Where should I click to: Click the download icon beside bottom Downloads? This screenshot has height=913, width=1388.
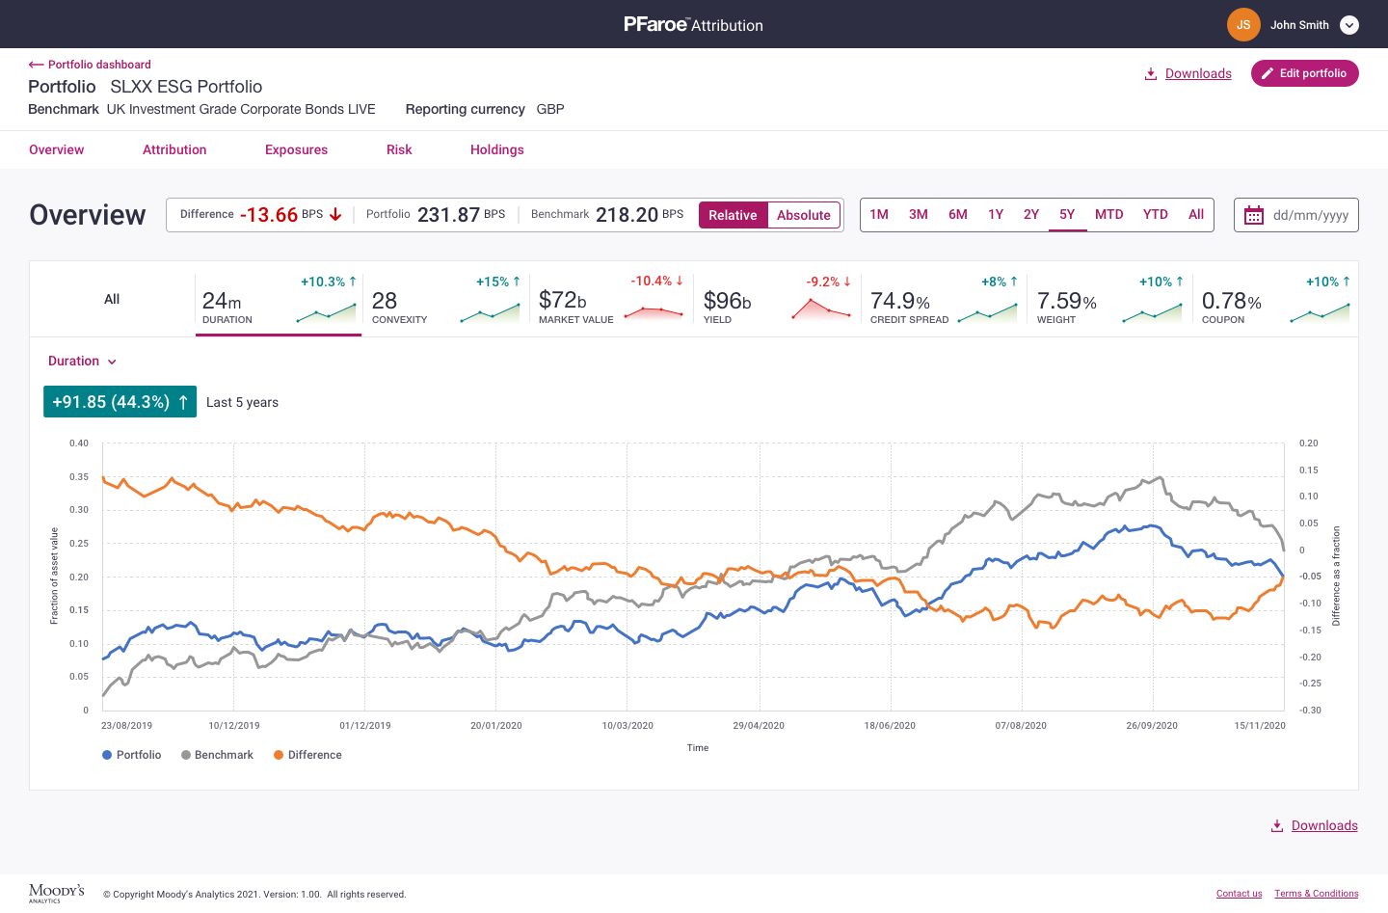(1277, 826)
